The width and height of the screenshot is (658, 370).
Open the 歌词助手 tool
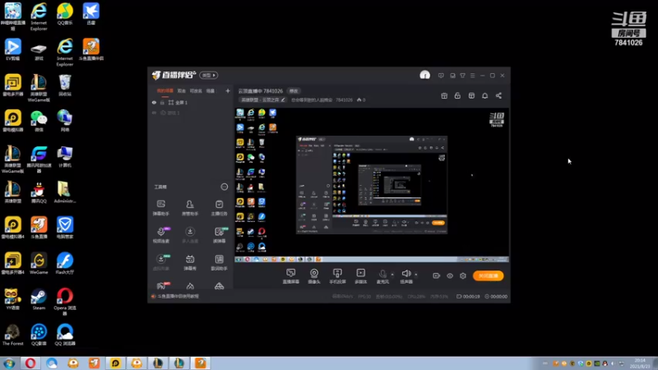coord(219,262)
